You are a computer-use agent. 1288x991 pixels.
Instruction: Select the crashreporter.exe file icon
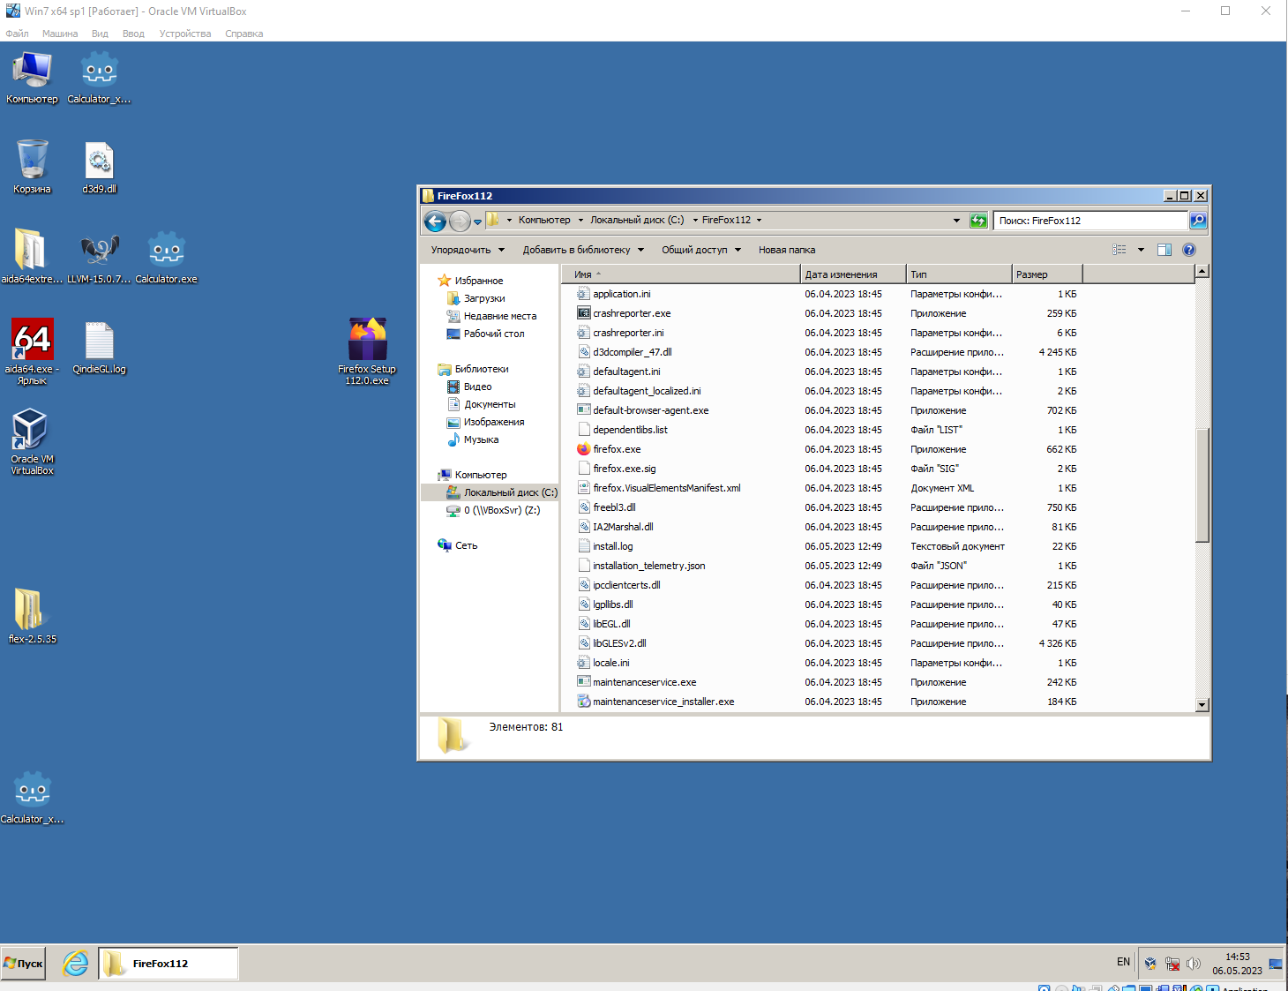(x=583, y=313)
